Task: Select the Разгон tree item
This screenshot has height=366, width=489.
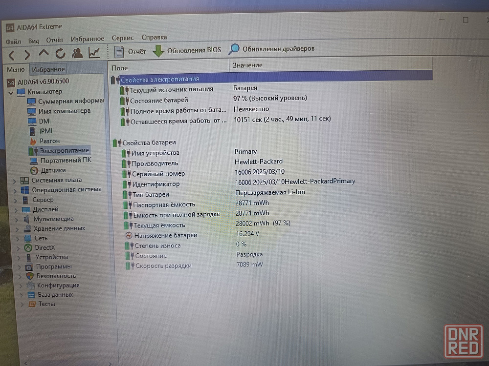Action: tap(44, 141)
